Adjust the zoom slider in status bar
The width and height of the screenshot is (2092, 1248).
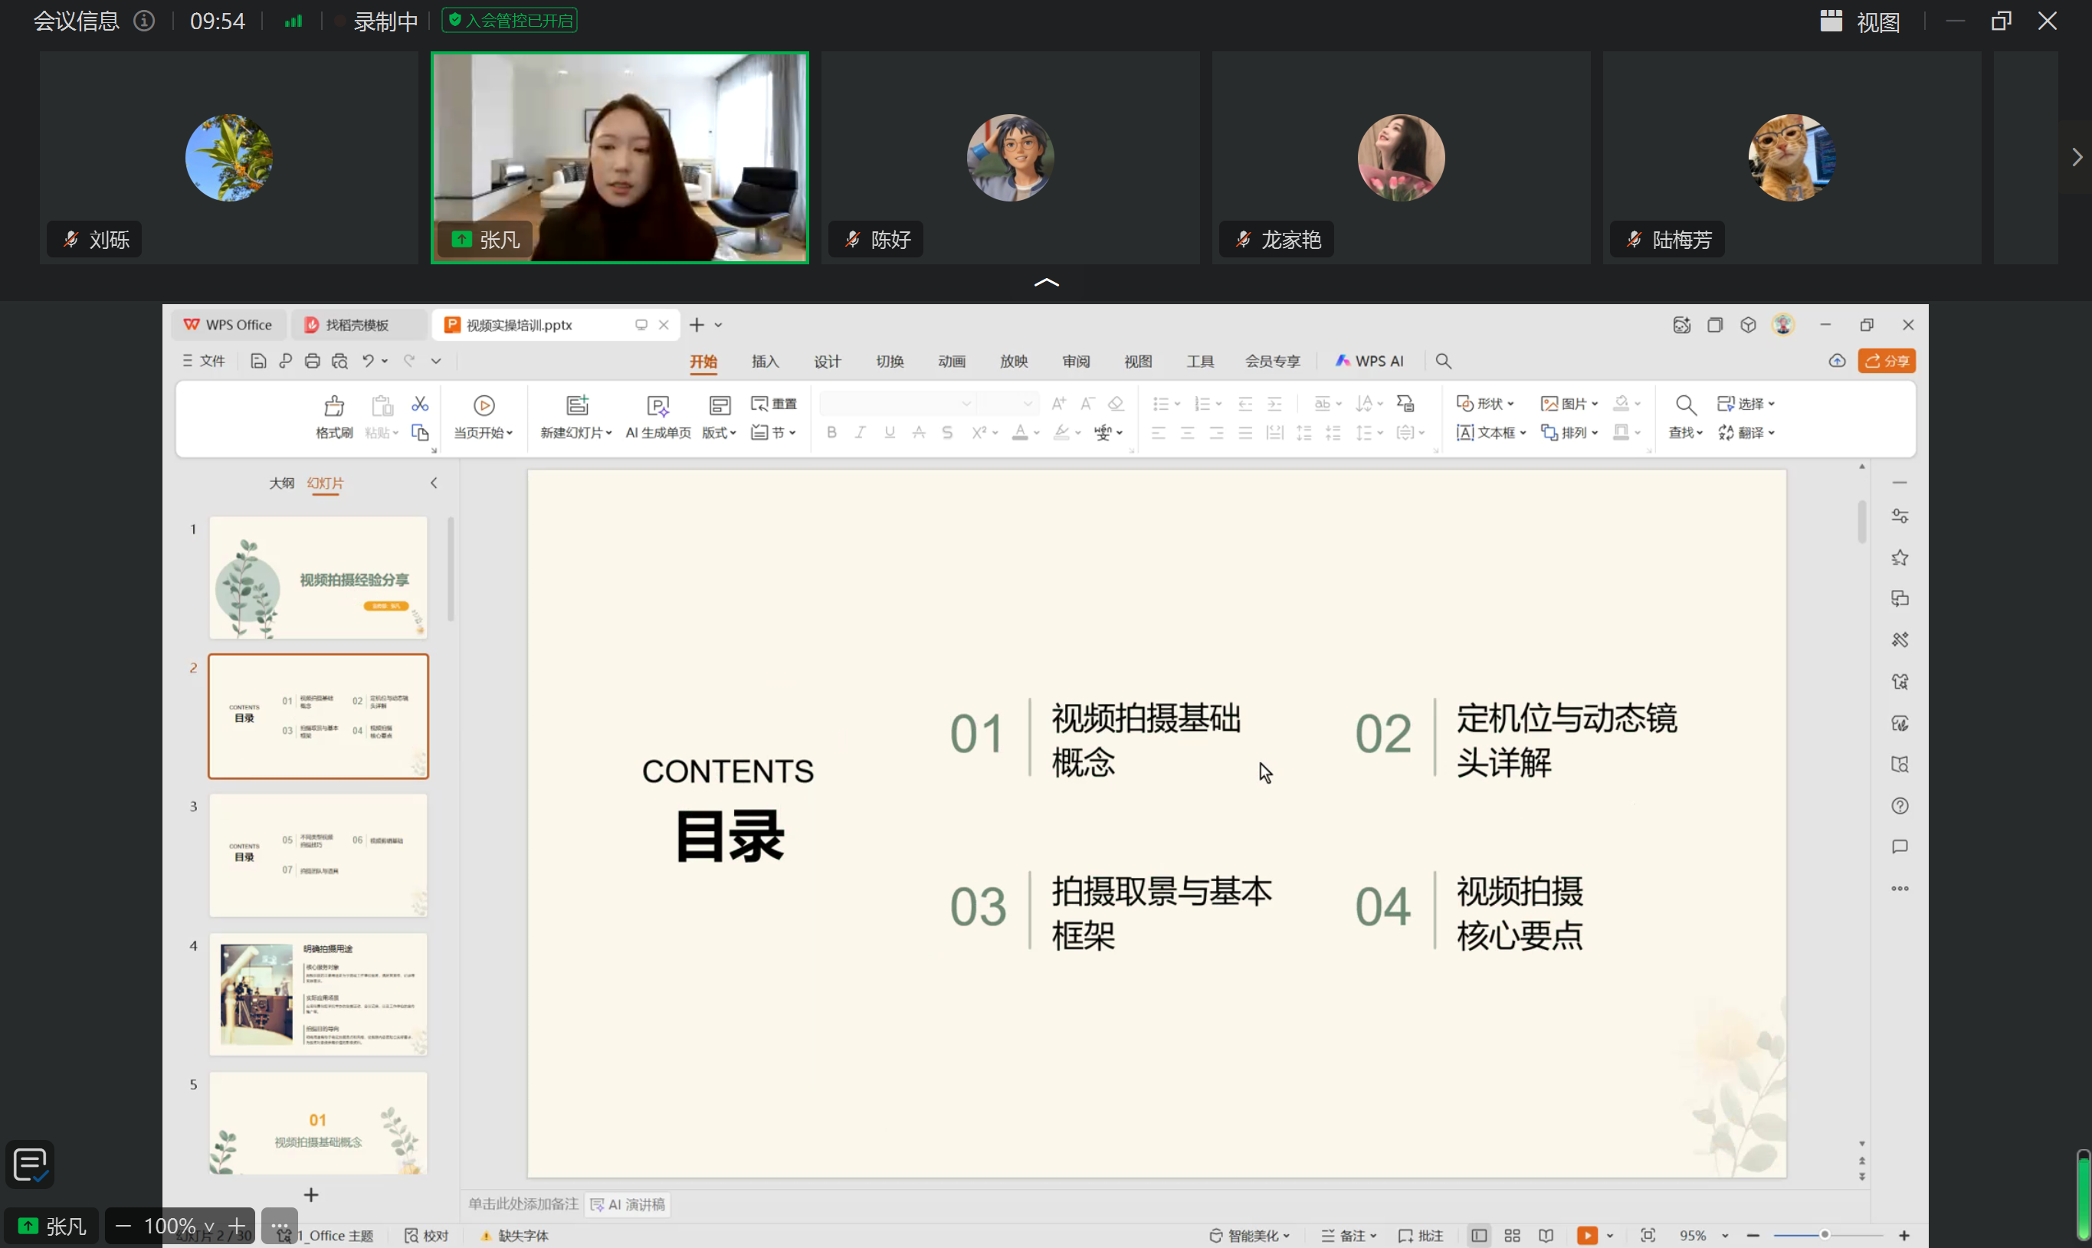(1824, 1234)
